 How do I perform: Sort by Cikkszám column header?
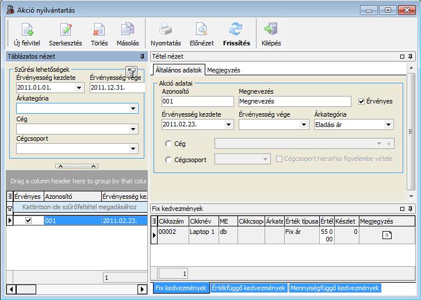point(173,221)
